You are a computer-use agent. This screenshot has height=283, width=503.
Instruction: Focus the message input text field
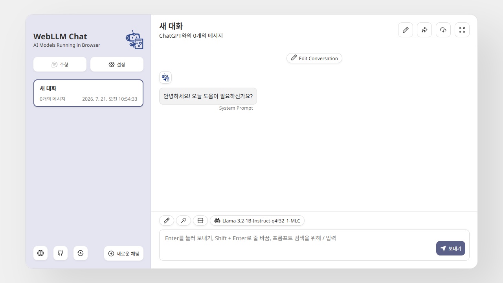pyautogui.click(x=314, y=245)
